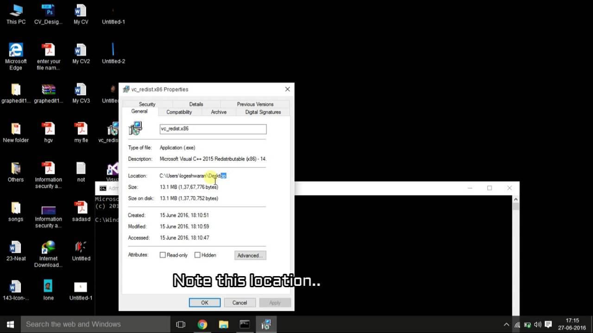Launch Microsoft Edge desktop shortcut

tap(16, 56)
